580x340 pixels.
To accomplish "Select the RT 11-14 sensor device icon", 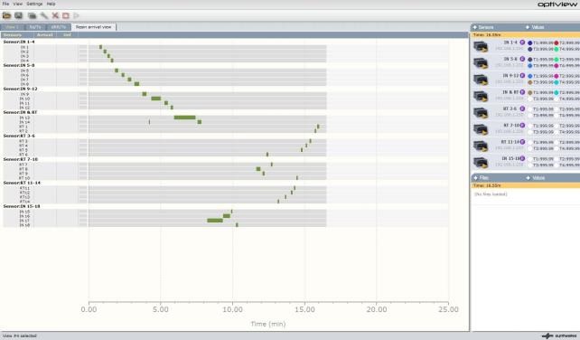I will click(481, 146).
